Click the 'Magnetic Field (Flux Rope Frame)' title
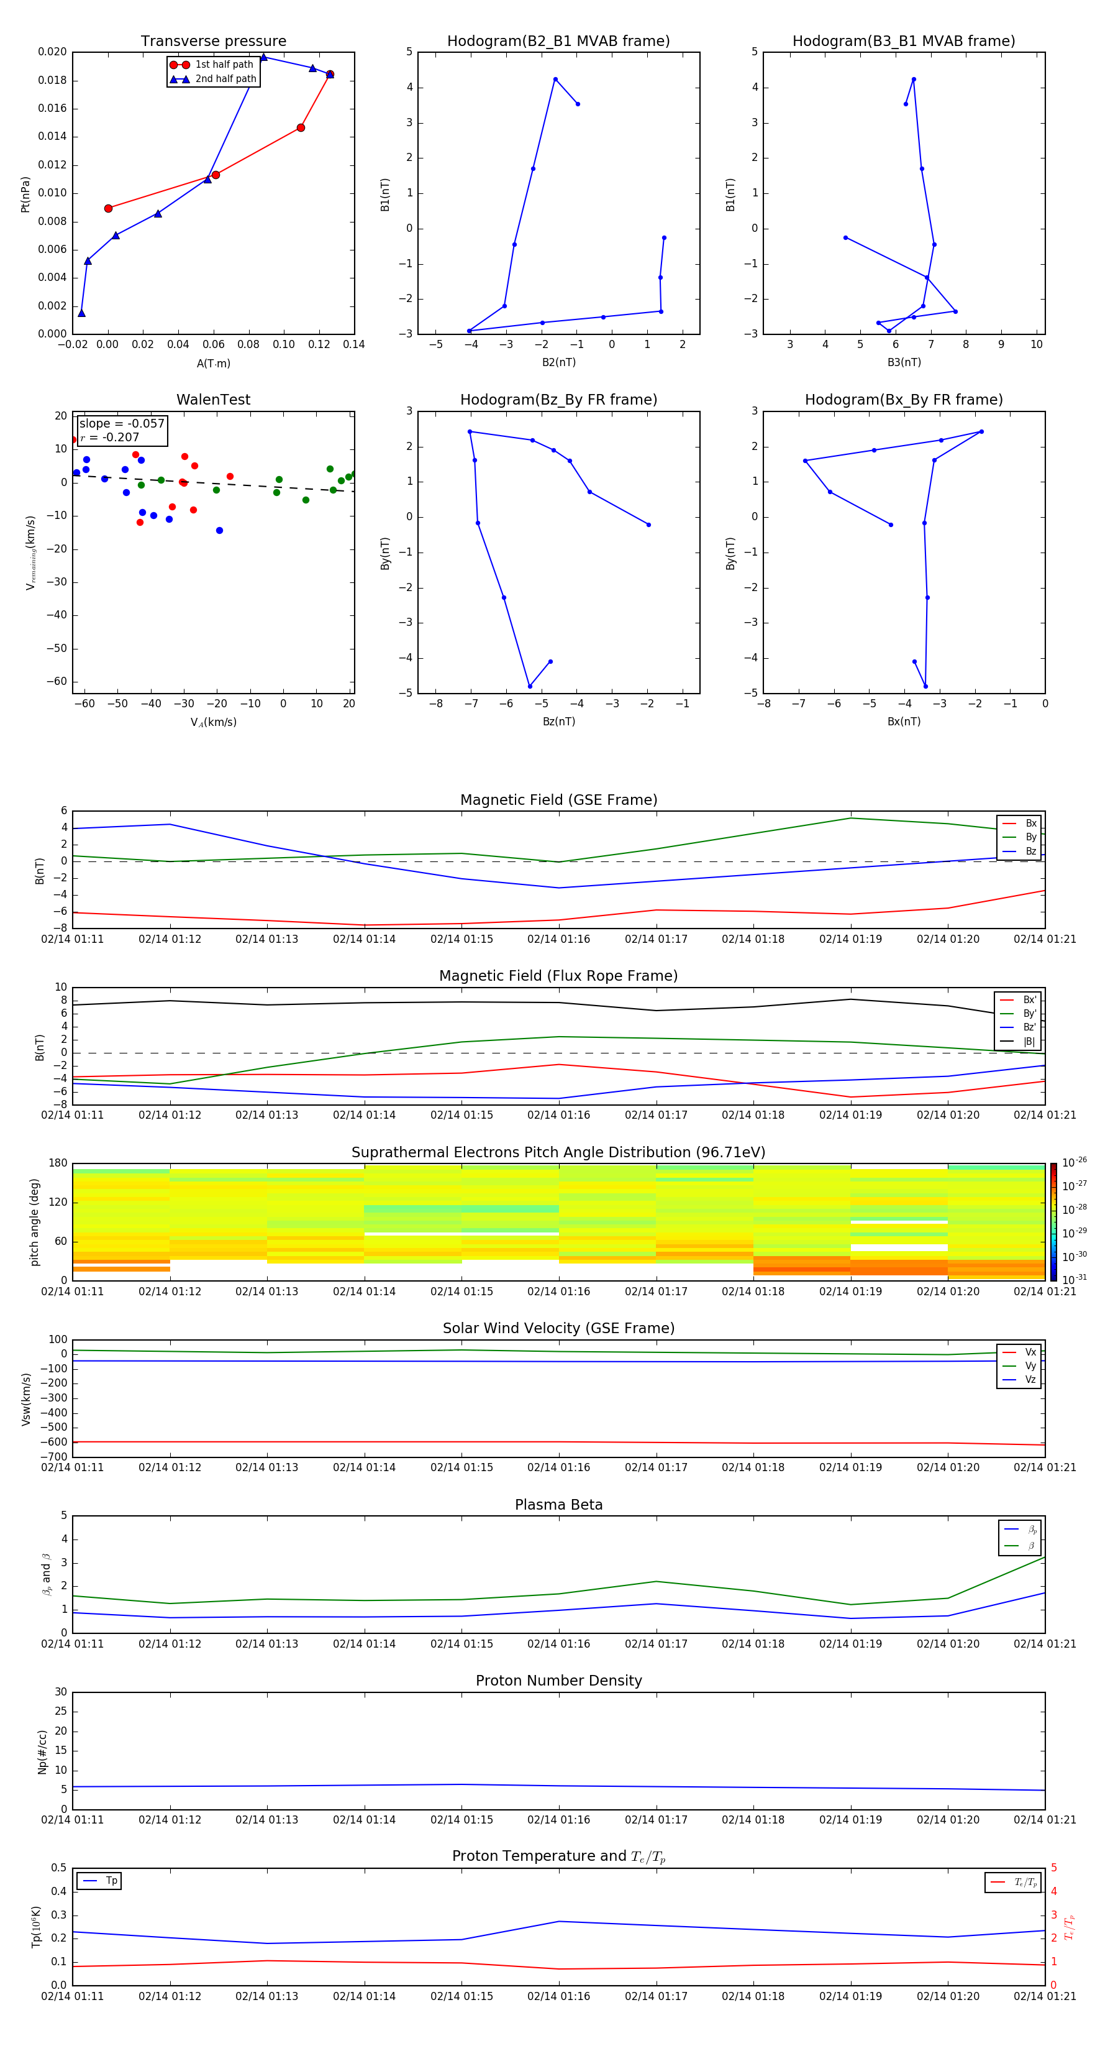This screenshot has height=2051, width=1118. pyautogui.click(x=558, y=976)
